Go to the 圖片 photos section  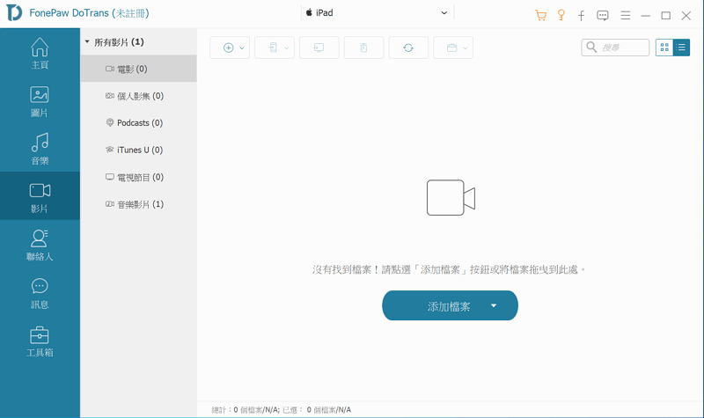click(40, 101)
